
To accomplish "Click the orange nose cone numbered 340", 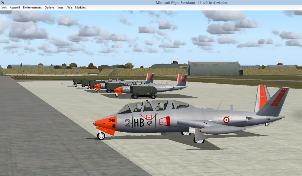I will tap(105, 122).
